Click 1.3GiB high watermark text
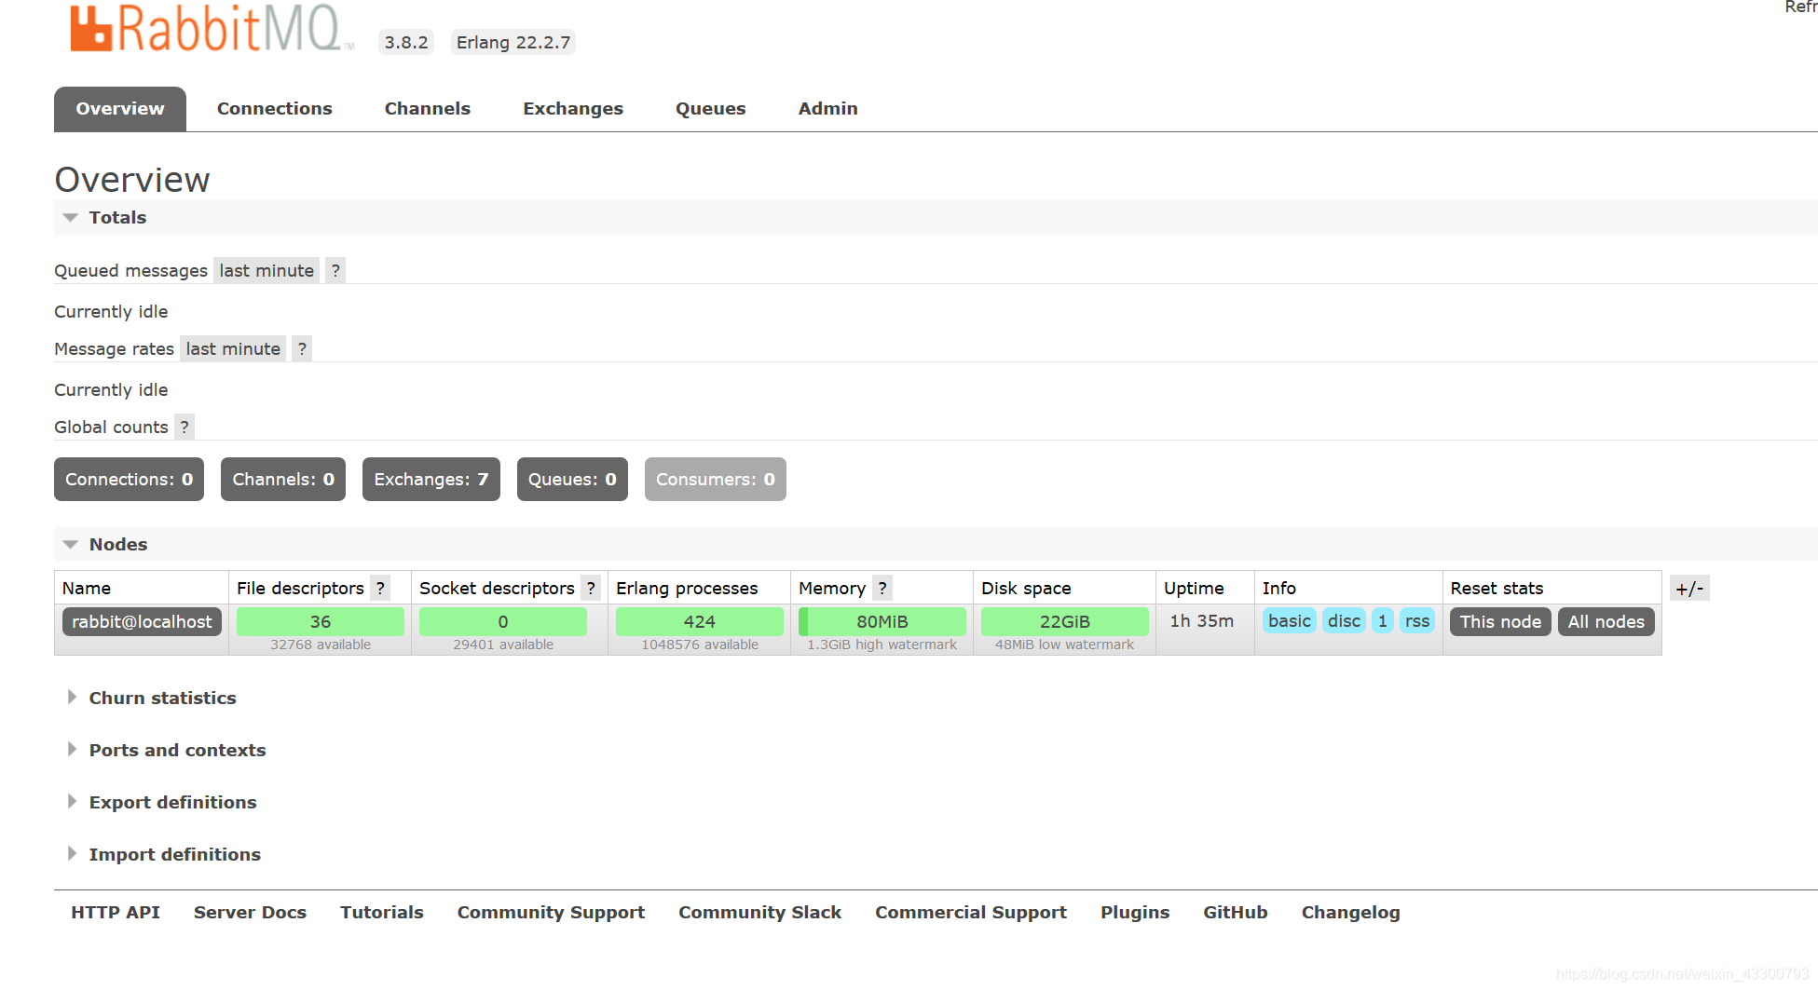The width and height of the screenshot is (1818, 991). point(882,645)
